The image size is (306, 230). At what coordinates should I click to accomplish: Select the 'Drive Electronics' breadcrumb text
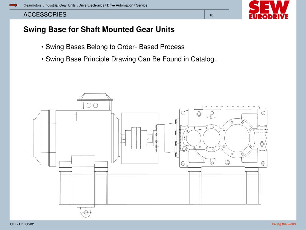pyautogui.click(x=91, y=5)
